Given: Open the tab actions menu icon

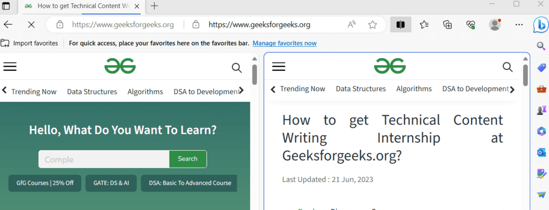Looking at the screenshot, I should pyautogui.click(x=6, y=5).
